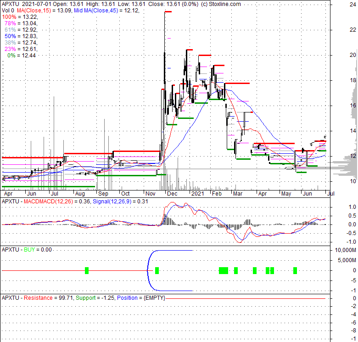Click the '5,000M' axis label in BUY panel
The image size is (358, 342).
coord(347,260)
